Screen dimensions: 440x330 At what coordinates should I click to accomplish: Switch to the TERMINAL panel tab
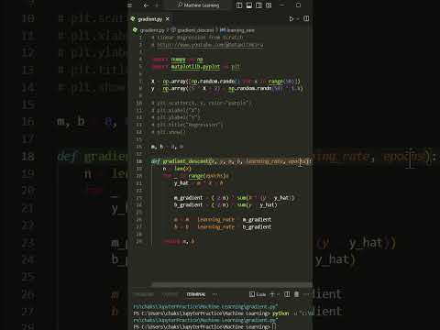[x=196, y=294]
